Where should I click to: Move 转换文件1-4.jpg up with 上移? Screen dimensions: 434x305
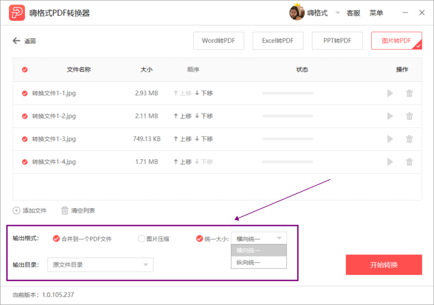coord(183,162)
